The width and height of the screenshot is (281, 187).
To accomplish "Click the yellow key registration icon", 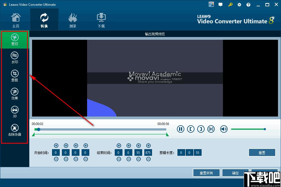I will (x=230, y=5).
